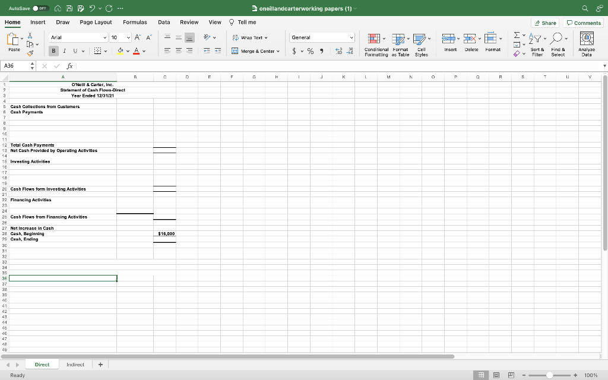Screen dimensions: 608x380
Task: Click the Cut scissors icon
Action: 30,35
